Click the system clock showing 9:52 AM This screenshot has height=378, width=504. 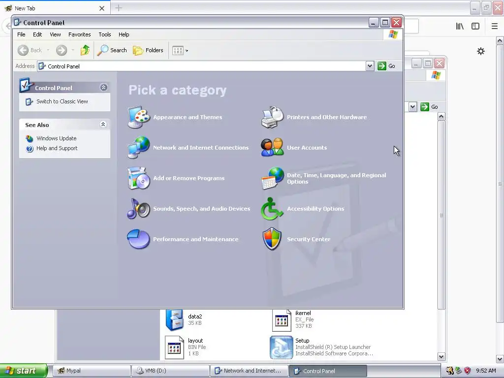pyautogui.click(x=486, y=371)
